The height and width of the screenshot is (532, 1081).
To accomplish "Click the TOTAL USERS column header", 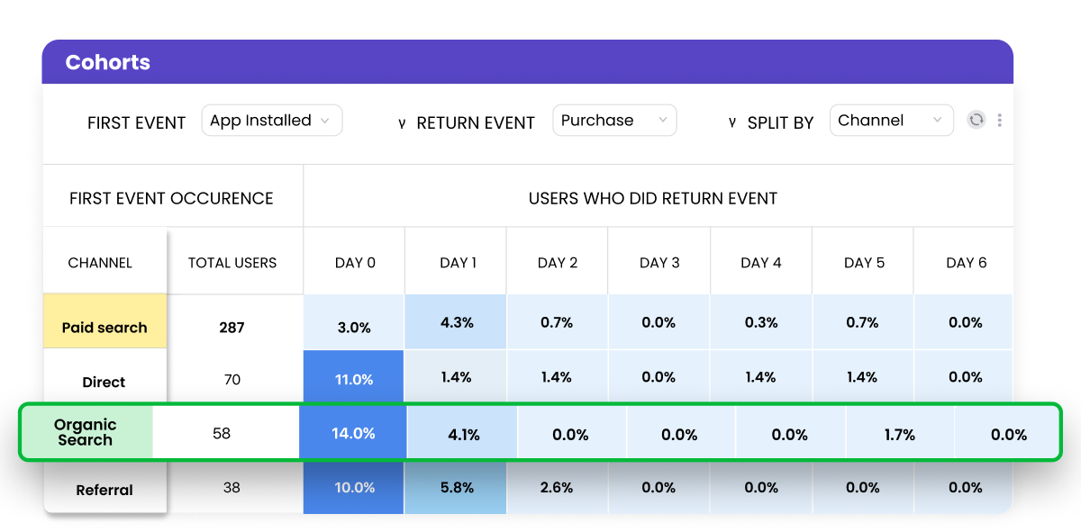I will 232,263.
